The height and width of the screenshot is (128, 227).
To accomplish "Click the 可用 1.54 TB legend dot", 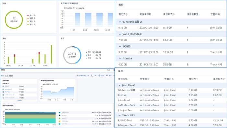I will (x=86, y=58).
